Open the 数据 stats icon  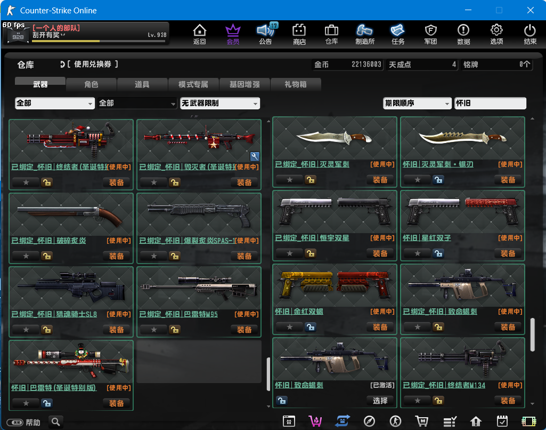click(x=463, y=34)
